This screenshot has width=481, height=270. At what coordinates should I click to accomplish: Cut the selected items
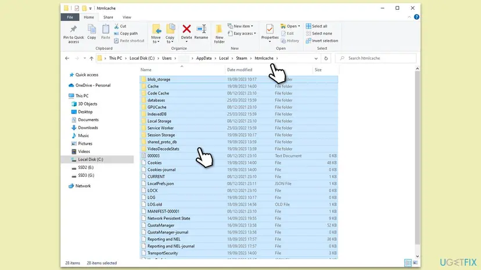(120, 26)
